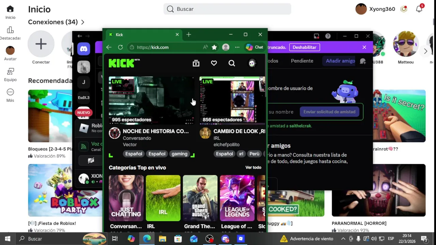Open NOCHE DE HISTORIA stream title
This screenshot has width=436, height=245.
(156, 131)
